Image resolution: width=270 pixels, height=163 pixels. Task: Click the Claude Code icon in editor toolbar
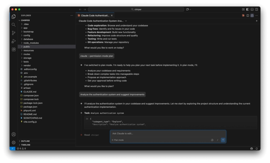pos(243,16)
